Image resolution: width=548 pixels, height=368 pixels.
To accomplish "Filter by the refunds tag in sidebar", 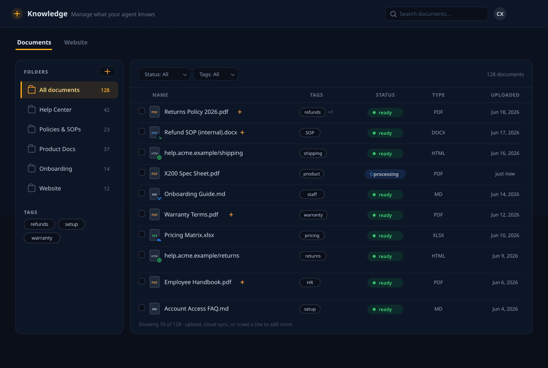I will point(39,224).
